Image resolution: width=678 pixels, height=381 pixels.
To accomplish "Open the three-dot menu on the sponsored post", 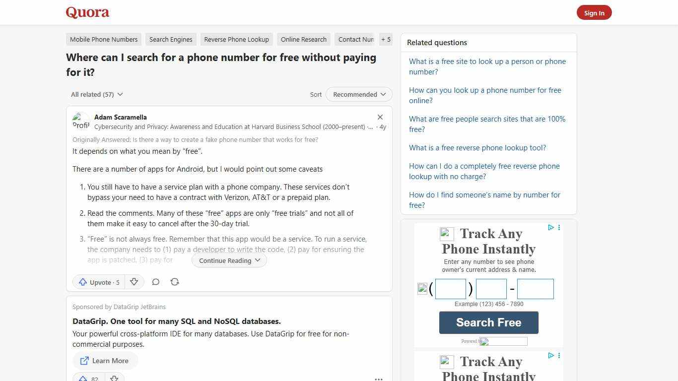I will (379, 379).
